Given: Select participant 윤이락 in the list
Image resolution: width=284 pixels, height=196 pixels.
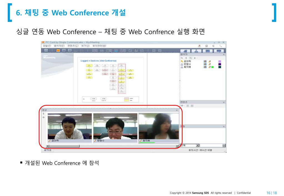Looking at the screenshot, I should pyautogui.click(x=187, y=61).
